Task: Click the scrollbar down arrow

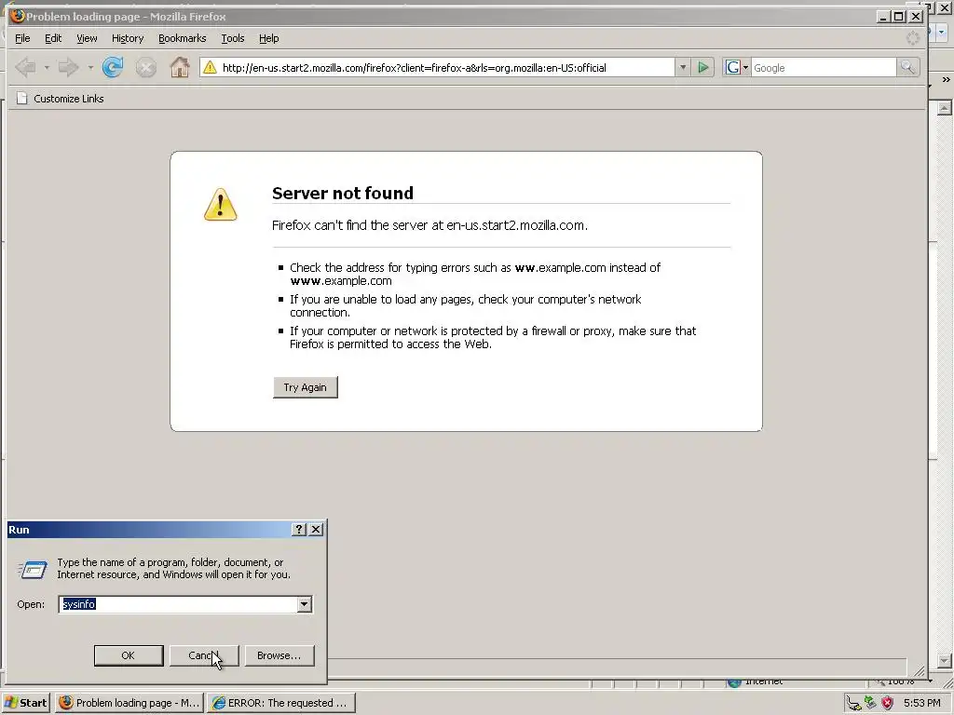Action: pyautogui.click(x=945, y=661)
